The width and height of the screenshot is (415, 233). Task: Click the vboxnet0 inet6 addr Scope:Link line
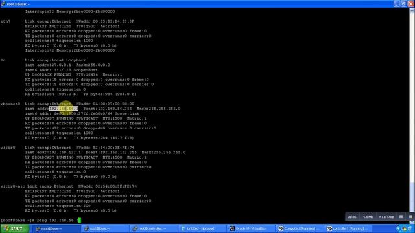tap(82, 114)
